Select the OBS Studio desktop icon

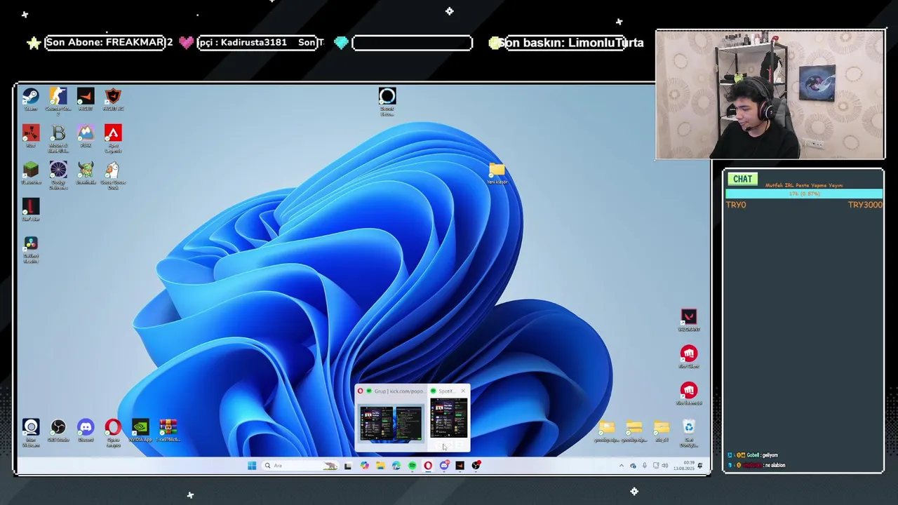[58, 431]
